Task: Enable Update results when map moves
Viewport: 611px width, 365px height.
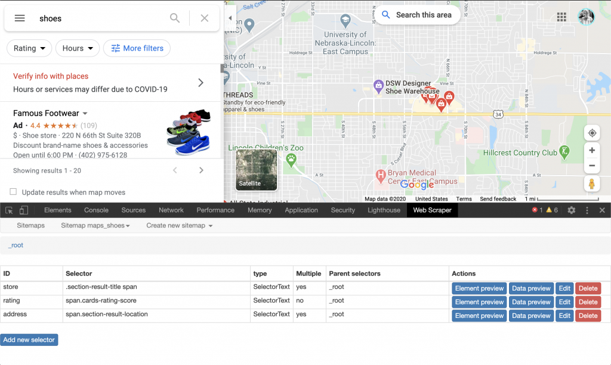Action: [13, 192]
